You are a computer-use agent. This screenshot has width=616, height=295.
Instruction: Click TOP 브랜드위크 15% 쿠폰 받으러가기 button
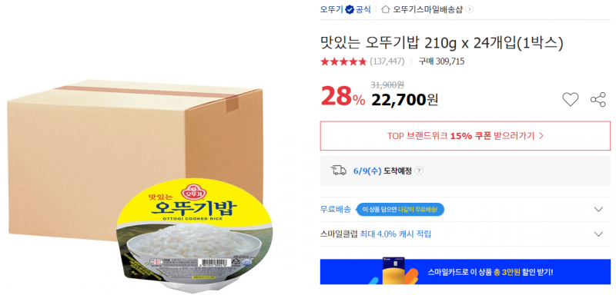(x=465, y=136)
